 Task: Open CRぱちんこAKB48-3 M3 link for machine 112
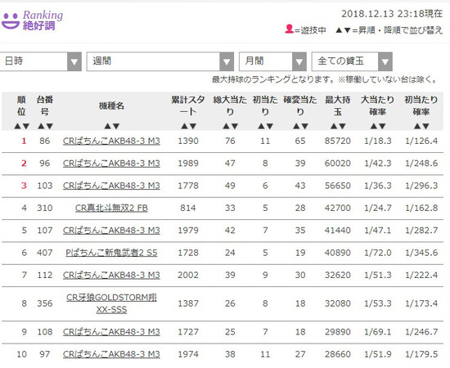111,275
